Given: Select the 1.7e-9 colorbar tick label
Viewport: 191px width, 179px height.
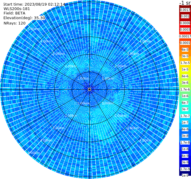Looking at the screenshot, I should tap(185, 169).
